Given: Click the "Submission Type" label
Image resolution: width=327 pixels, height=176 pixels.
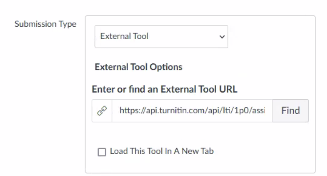Looking at the screenshot, I should point(45,24).
